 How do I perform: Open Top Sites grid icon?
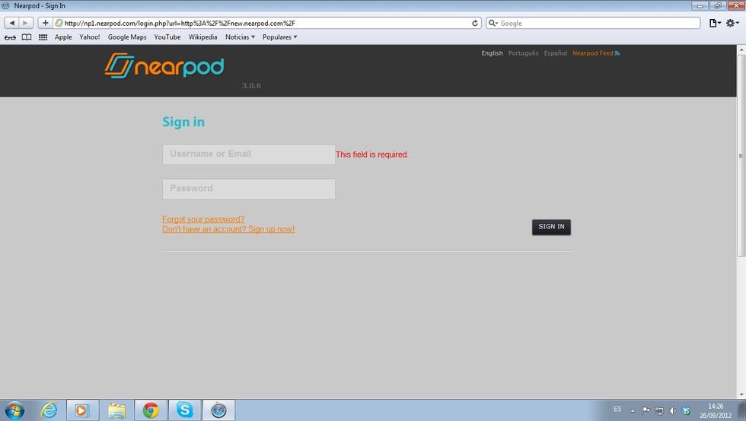click(x=43, y=37)
